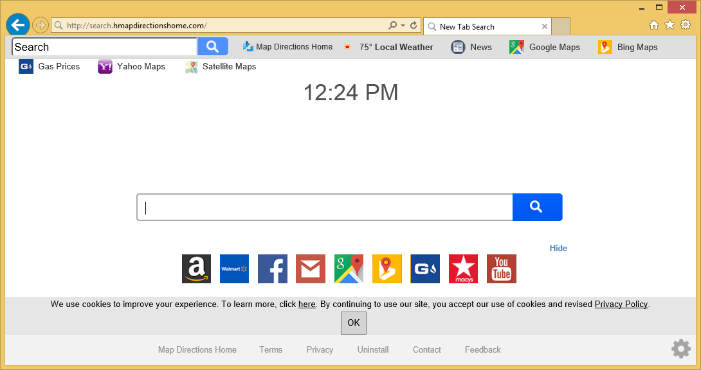Open Favorites with the star icon
This screenshot has height=370, width=701.
pyautogui.click(x=669, y=25)
